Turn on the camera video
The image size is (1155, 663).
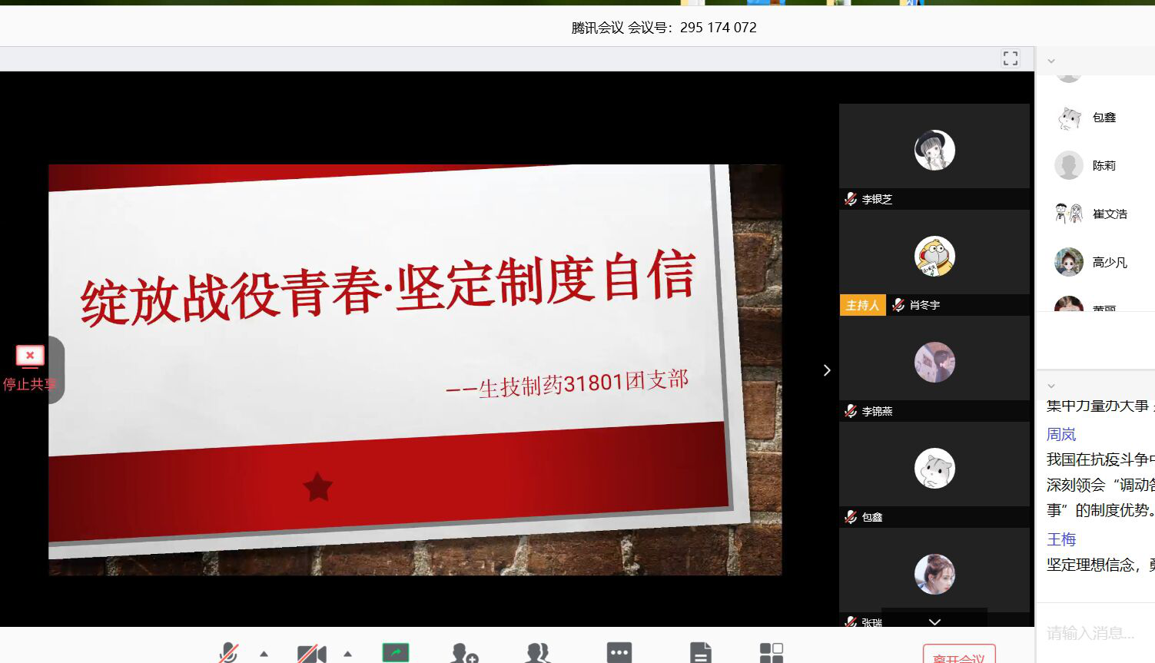click(x=311, y=654)
